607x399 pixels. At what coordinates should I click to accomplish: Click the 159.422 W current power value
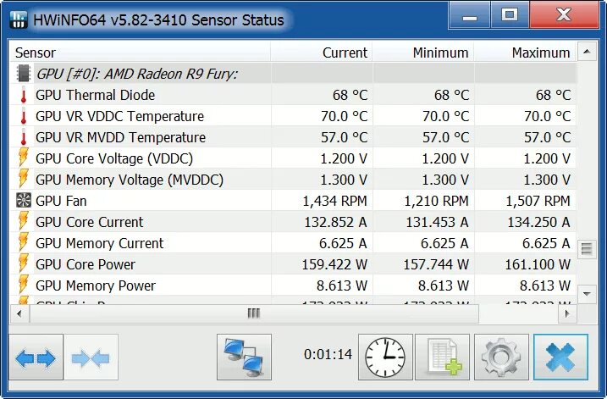coord(334,264)
